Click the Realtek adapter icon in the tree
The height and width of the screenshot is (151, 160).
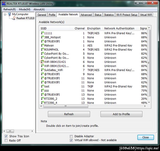[x=14, y=18]
